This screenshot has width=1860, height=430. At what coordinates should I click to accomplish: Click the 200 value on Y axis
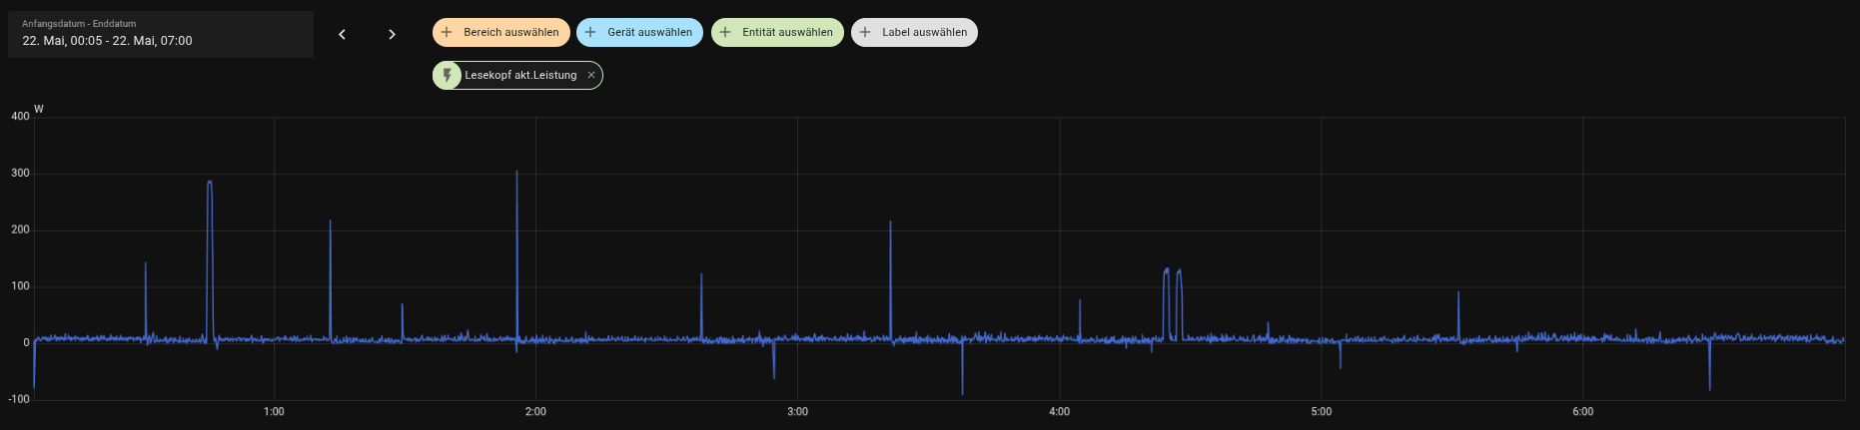(20, 229)
